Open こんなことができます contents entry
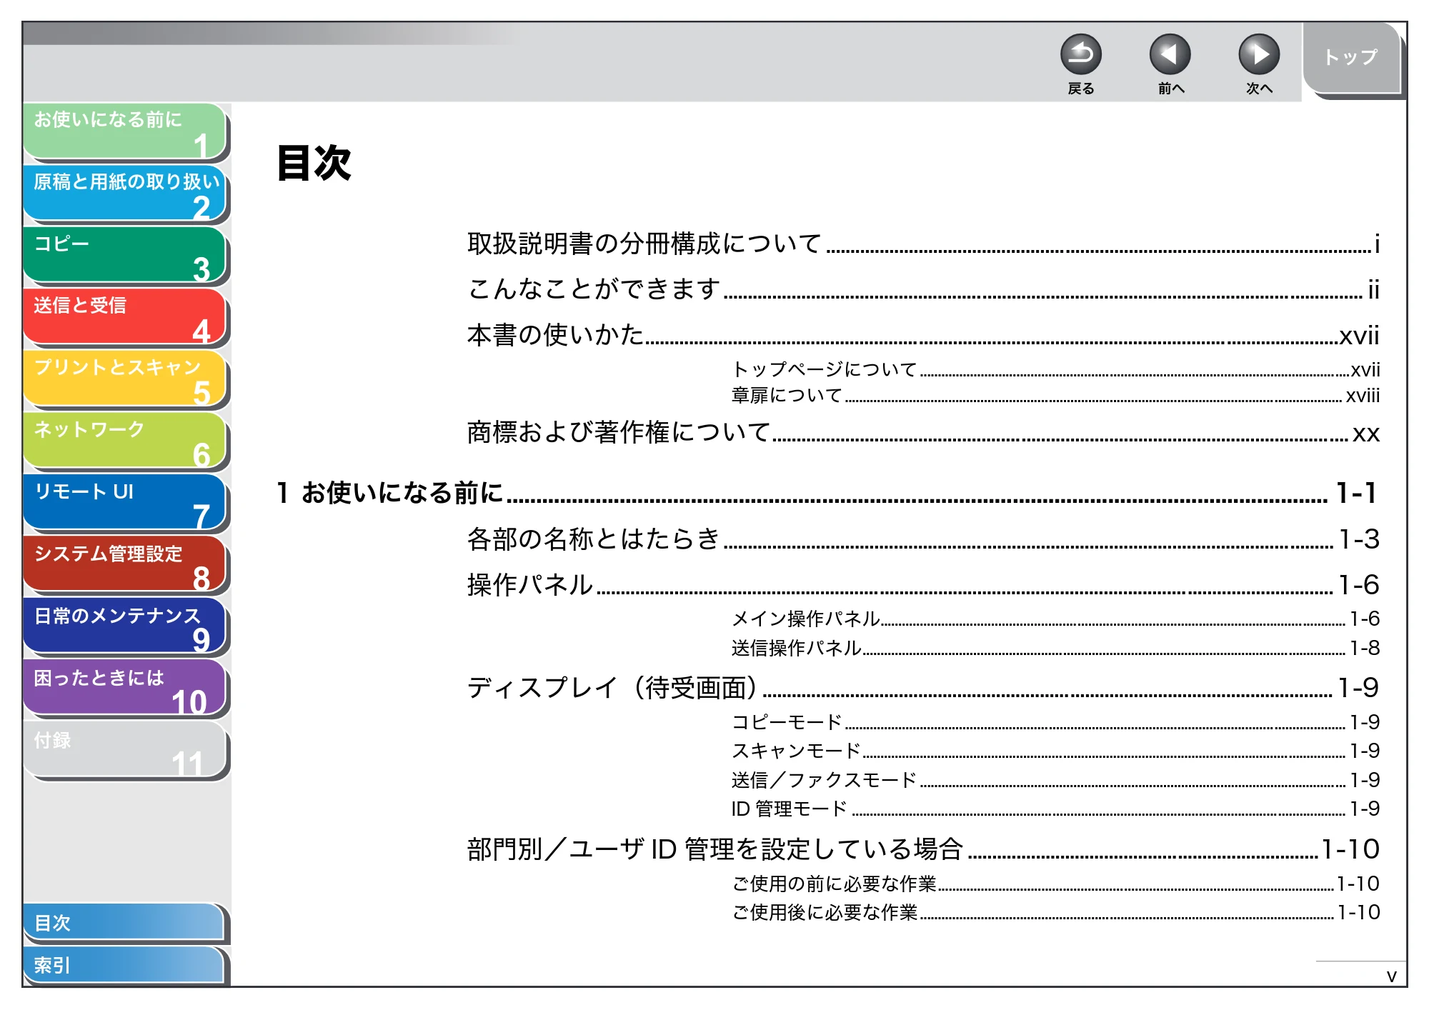1429x1010 pixels. [923, 289]
